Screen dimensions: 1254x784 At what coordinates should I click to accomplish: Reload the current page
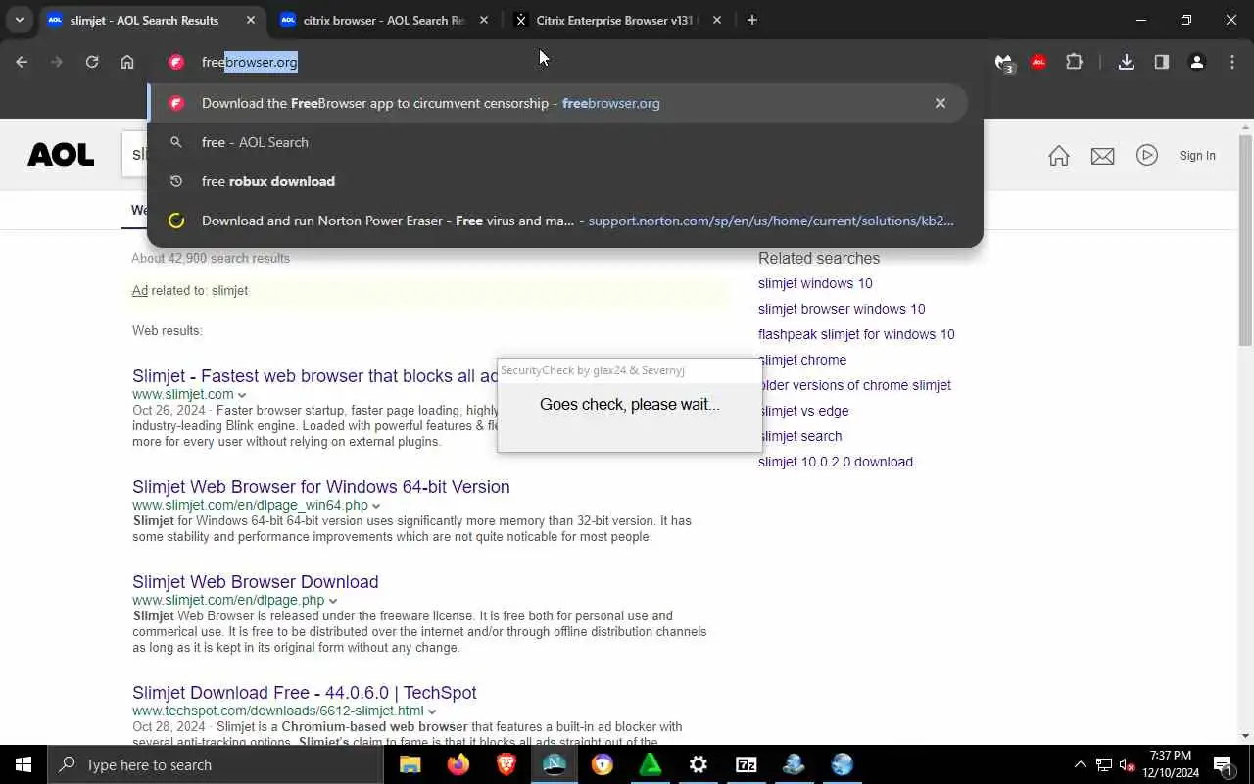pos(92,62)
